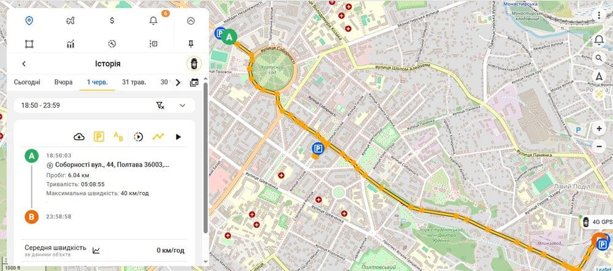Open the map three-dots menu
The image size is (613, 271).
point(600,15)
